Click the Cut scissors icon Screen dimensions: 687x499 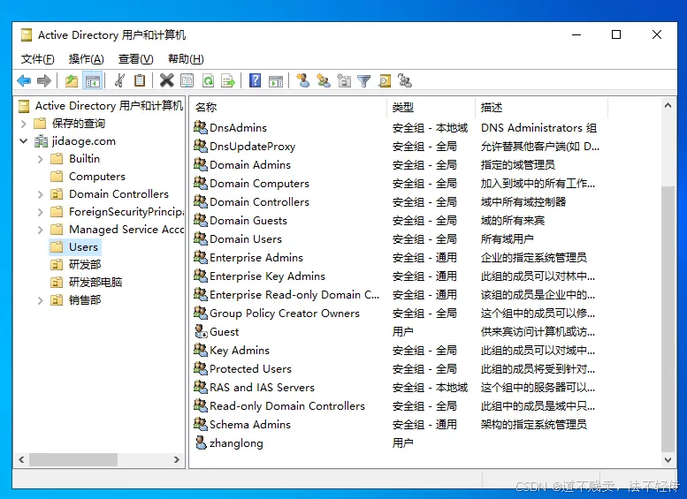click(119, 80)
